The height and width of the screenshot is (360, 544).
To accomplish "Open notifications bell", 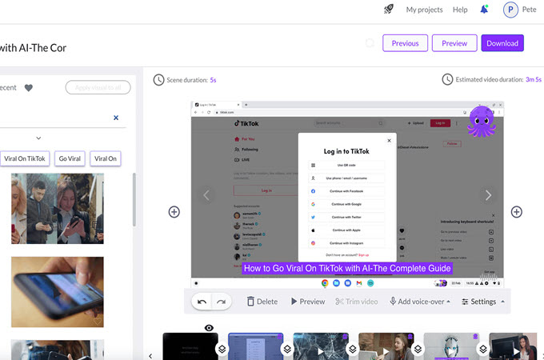I will [484, 10].
